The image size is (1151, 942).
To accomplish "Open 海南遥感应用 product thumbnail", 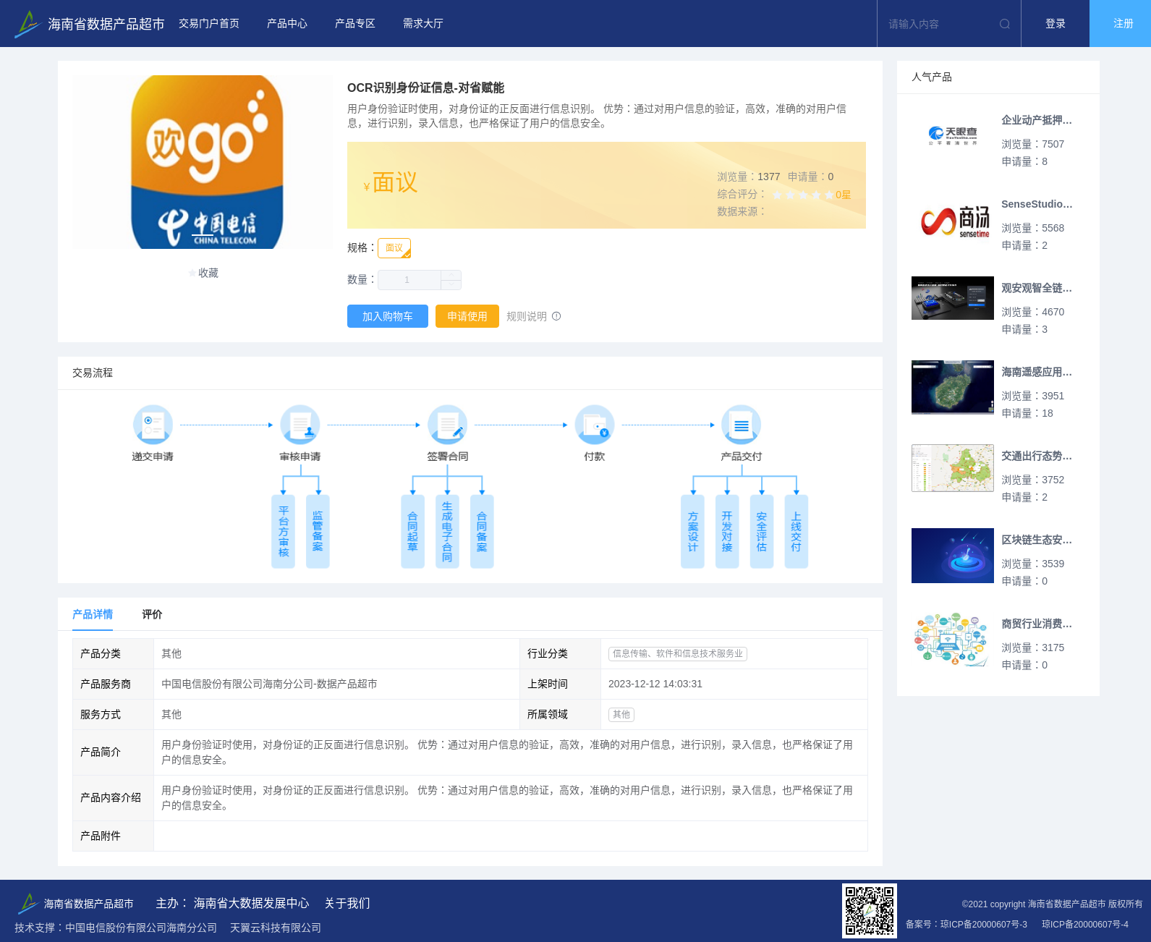I will click(953, 387).
